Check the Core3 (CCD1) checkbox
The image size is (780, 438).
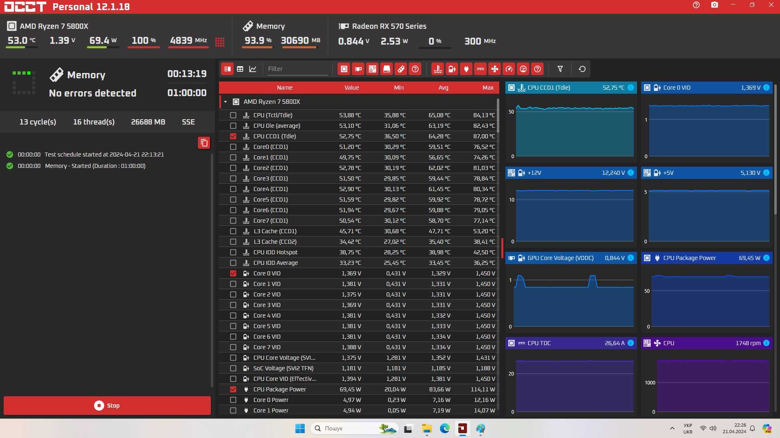click(x=233, y=178)
